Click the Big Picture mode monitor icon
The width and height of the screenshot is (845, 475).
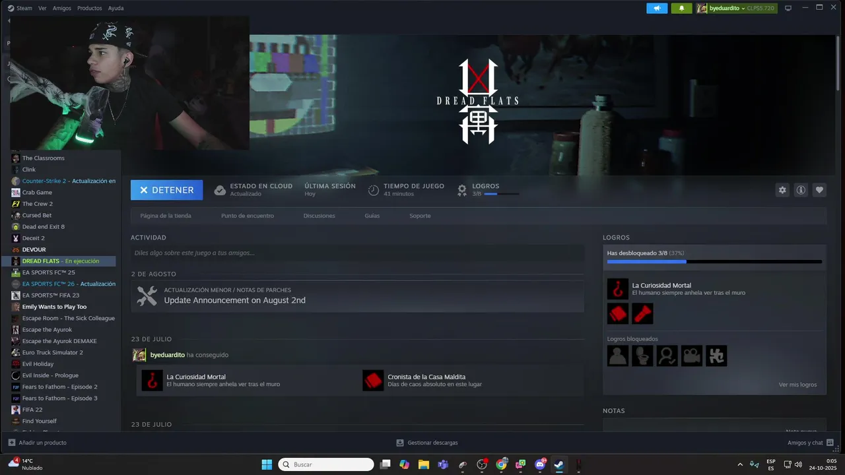tap(788, 8)
